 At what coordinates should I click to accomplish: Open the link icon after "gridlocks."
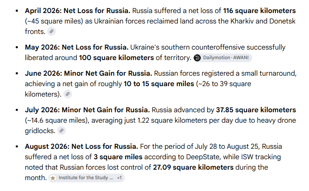pos(62,131)
